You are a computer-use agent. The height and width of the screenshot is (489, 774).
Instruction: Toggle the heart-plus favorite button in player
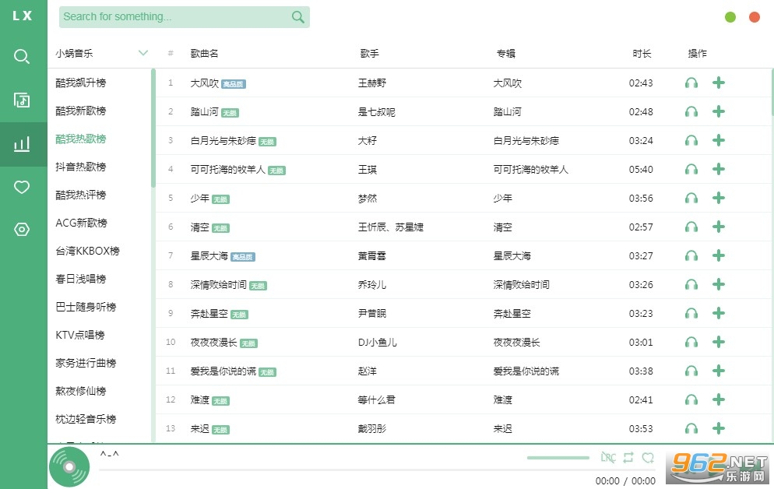click(648, 458)
